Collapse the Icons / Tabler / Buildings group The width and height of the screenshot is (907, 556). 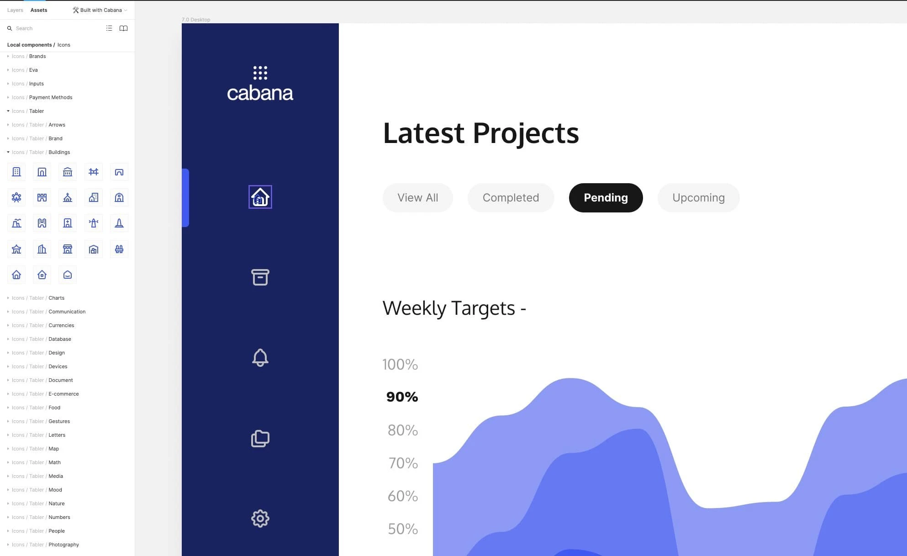[x=8, y=152]
